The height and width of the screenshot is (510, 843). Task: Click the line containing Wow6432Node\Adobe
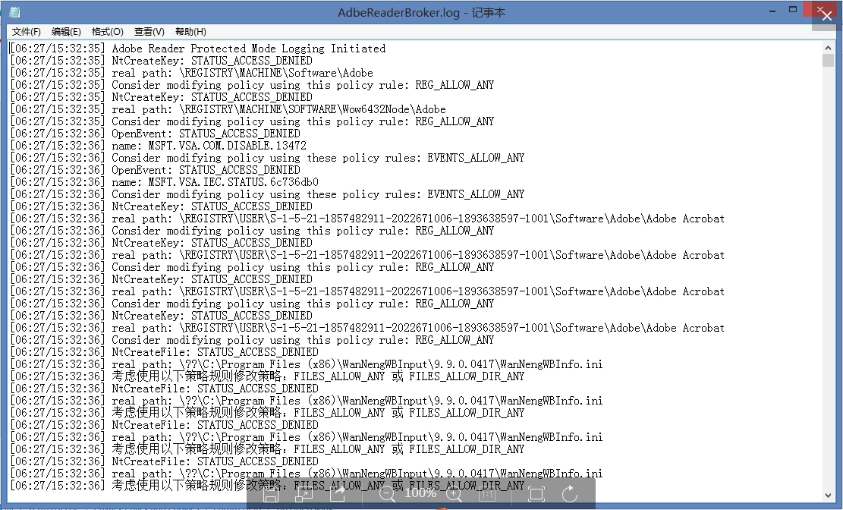pos(278,109)
